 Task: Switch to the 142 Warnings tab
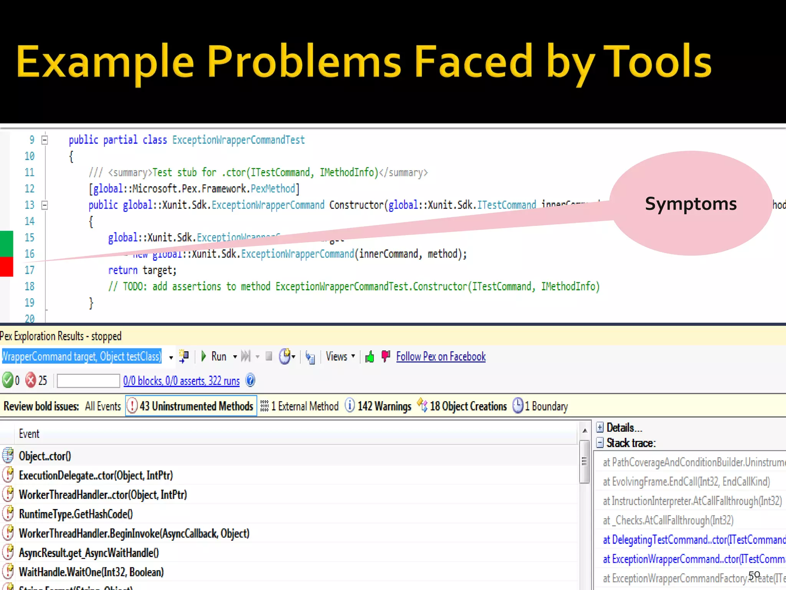point(378,406)
